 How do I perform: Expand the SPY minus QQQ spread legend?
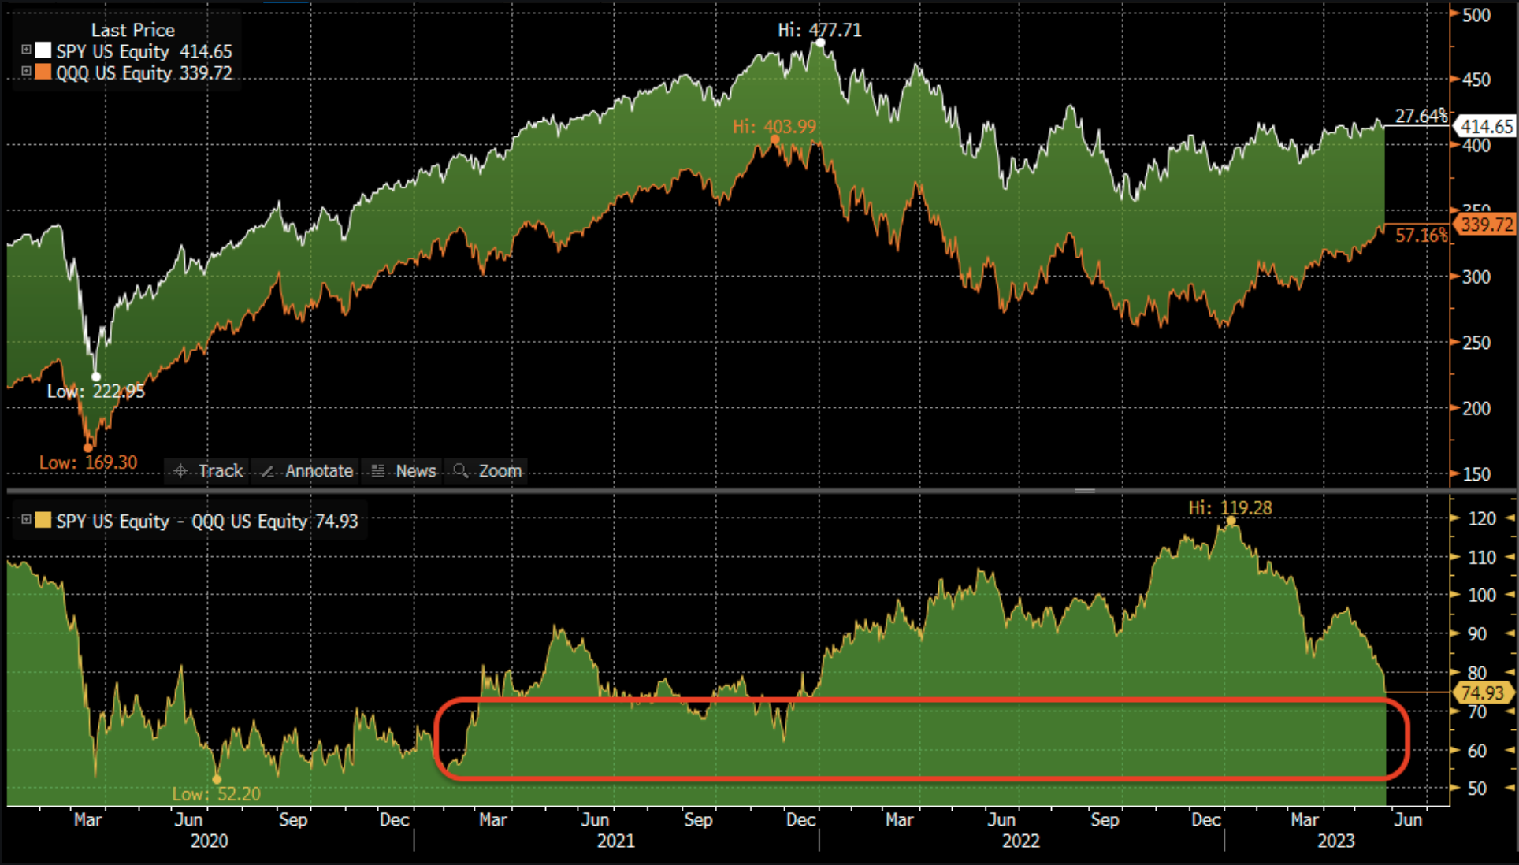[x=26, y=519]
